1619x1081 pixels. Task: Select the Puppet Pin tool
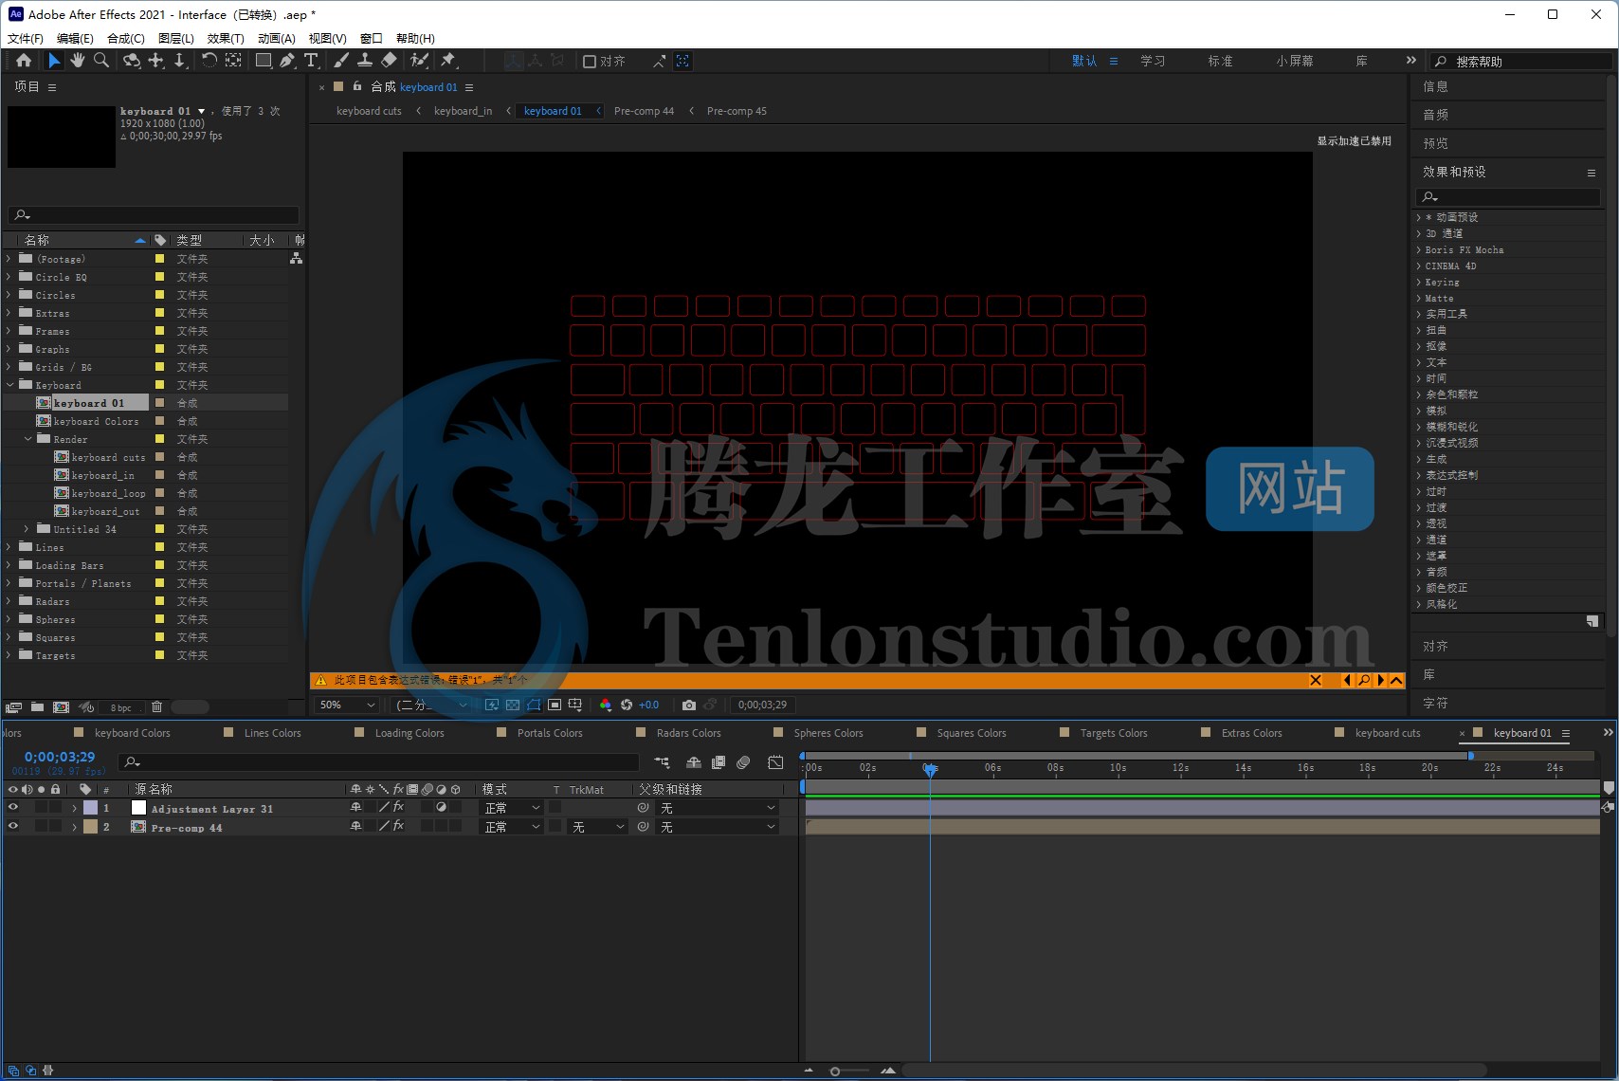[x=448, y=61]
